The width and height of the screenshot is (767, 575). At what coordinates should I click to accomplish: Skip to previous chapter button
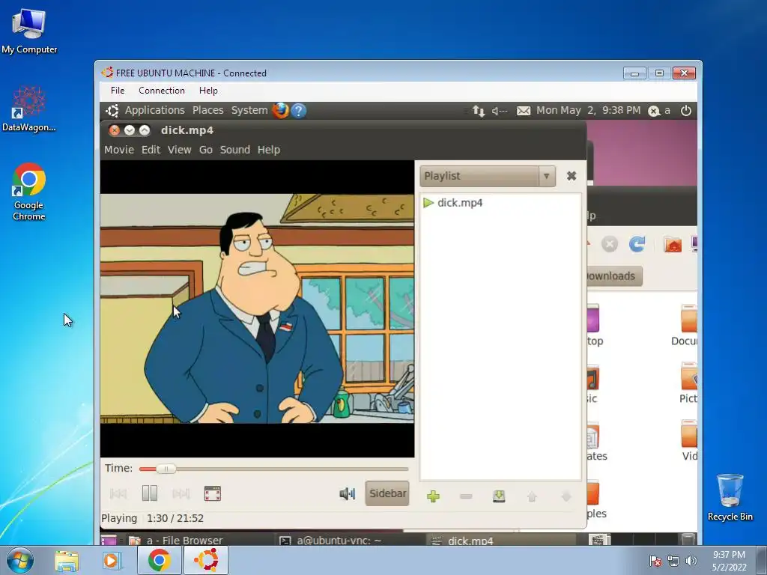tap(118, 494)
